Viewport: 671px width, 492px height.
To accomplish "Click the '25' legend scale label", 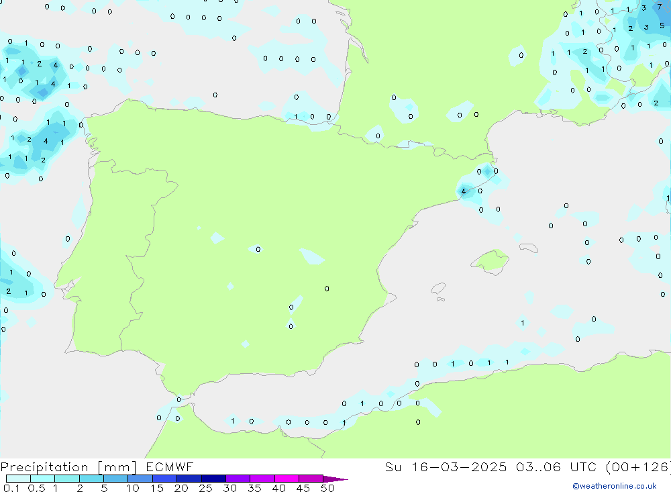I will point(206,488).
